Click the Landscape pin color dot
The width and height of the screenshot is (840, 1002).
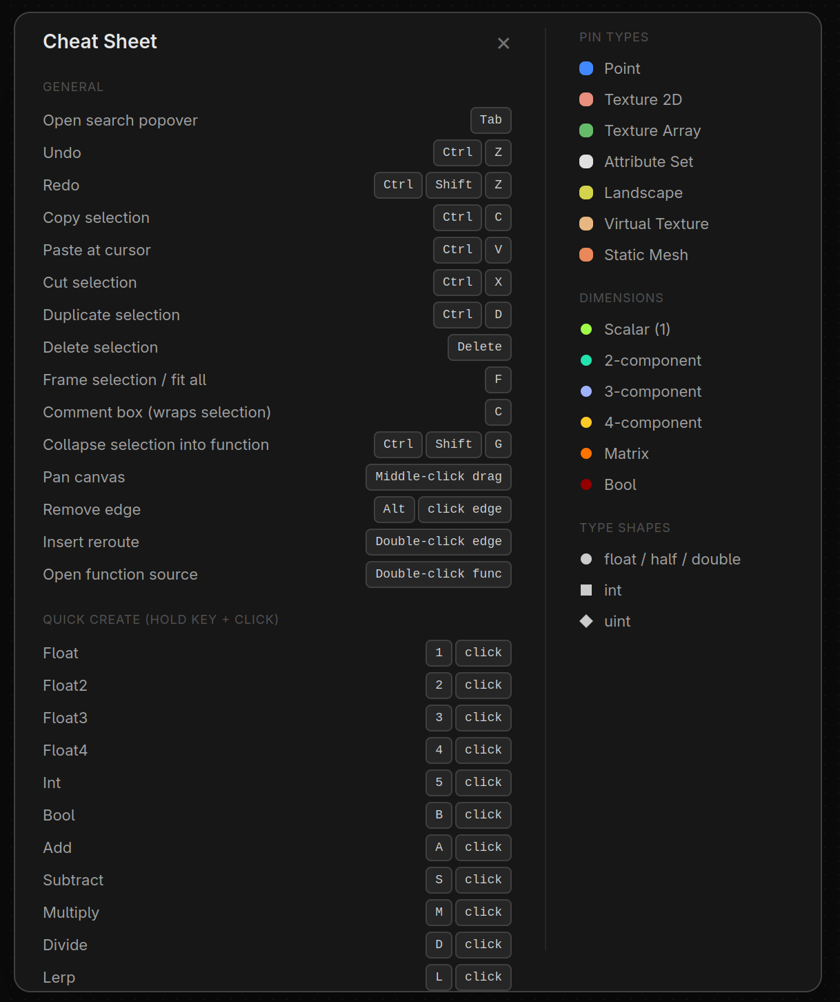pyautogui.click(x=586, y=193)
